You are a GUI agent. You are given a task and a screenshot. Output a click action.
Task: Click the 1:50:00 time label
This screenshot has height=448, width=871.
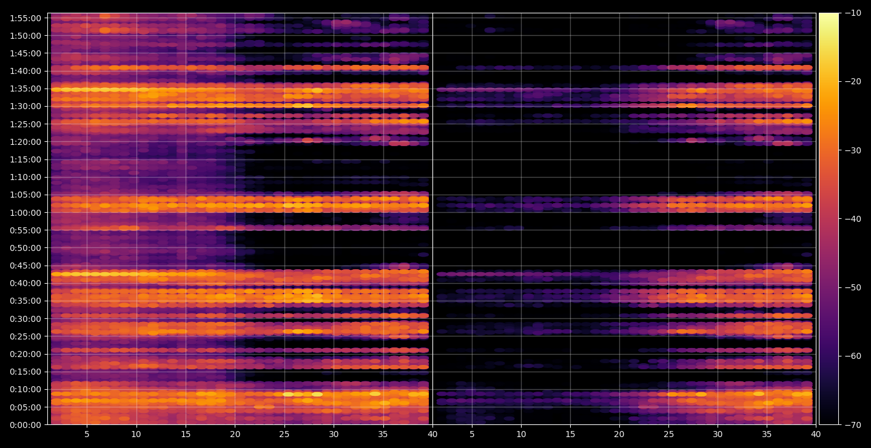[26, 36]
